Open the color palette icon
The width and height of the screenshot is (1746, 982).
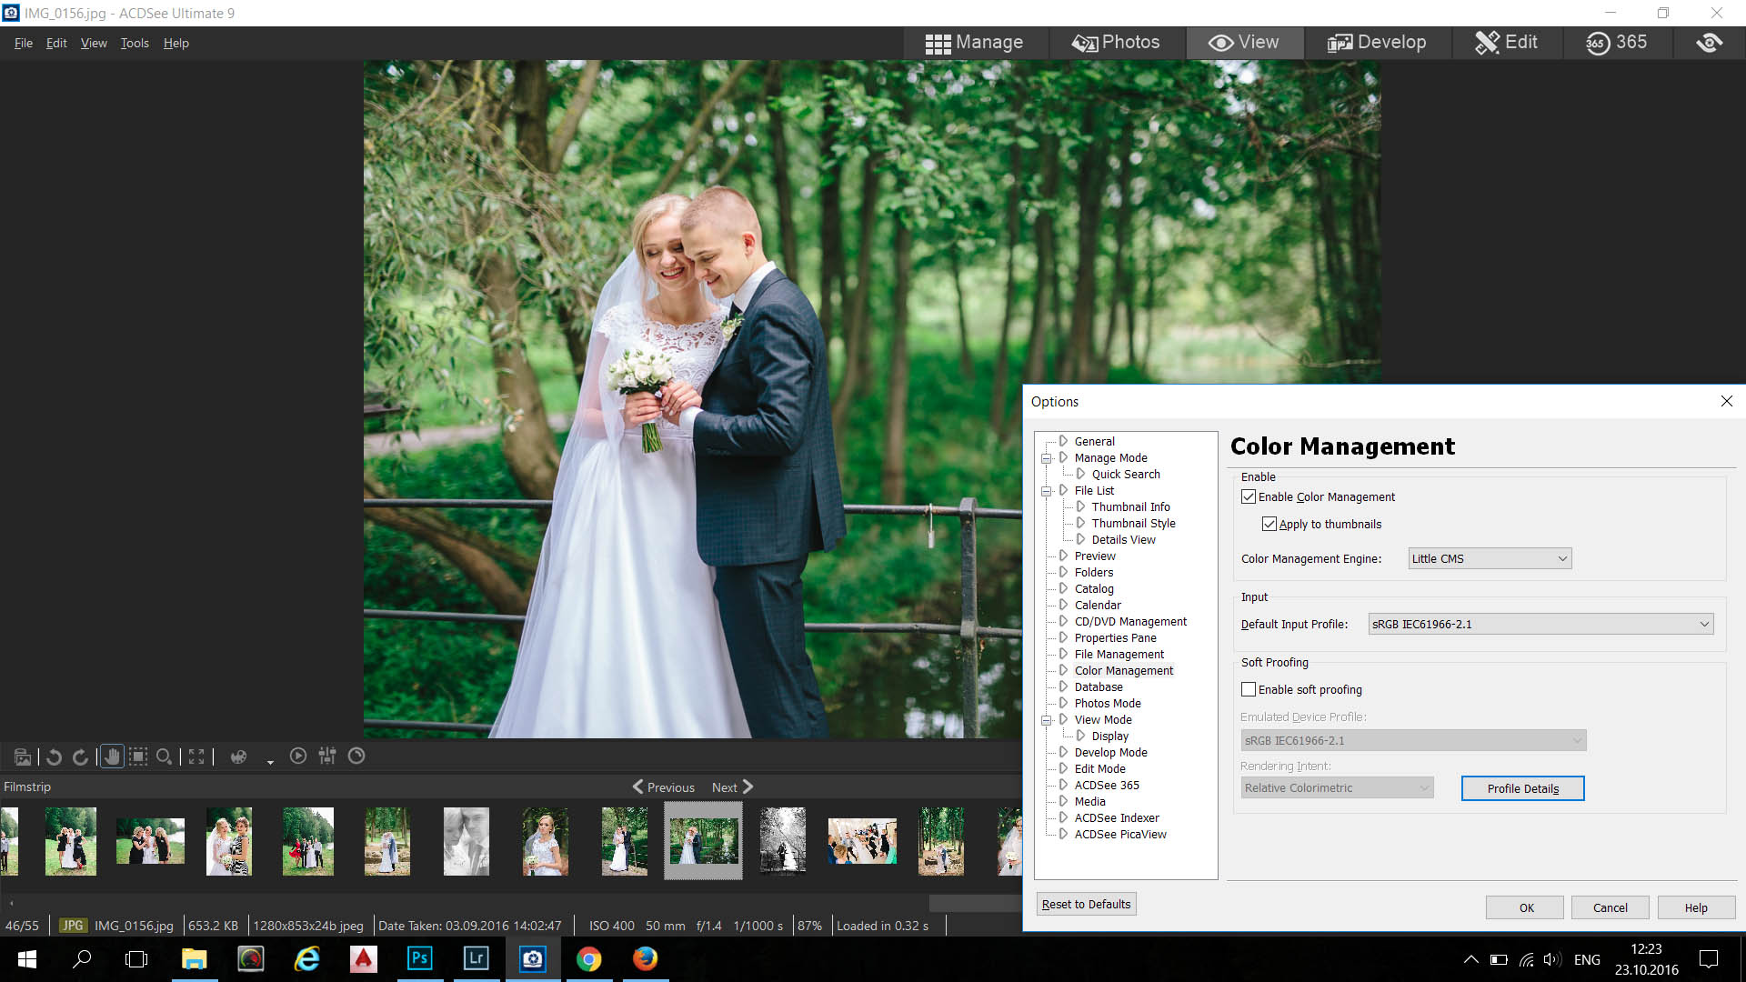[238, 757]
